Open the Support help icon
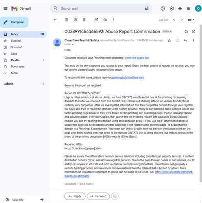The width and height of the screenshot is (202, 203). point(163,9)
